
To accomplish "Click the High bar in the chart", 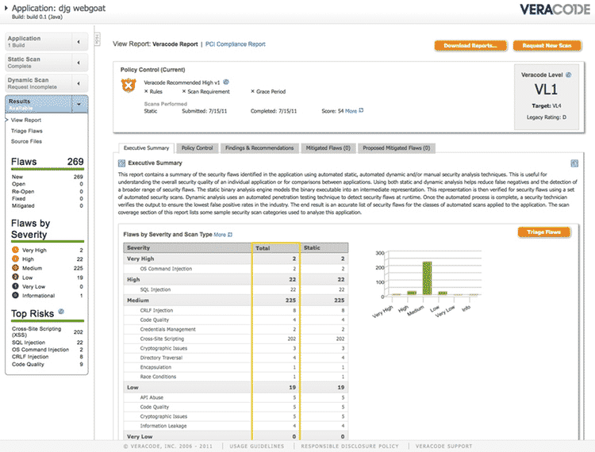I will (x=412, y=293).
